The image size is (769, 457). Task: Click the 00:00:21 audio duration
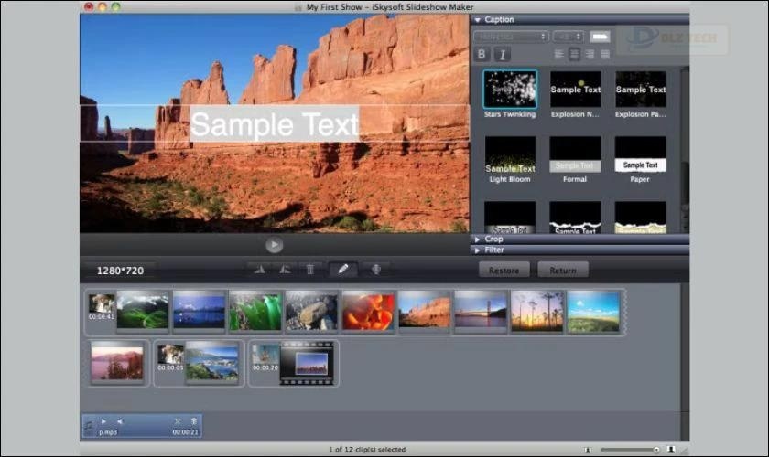(x=185, y=432)
